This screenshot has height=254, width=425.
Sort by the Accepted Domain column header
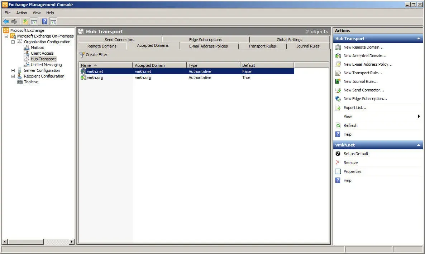pos(159,65)
